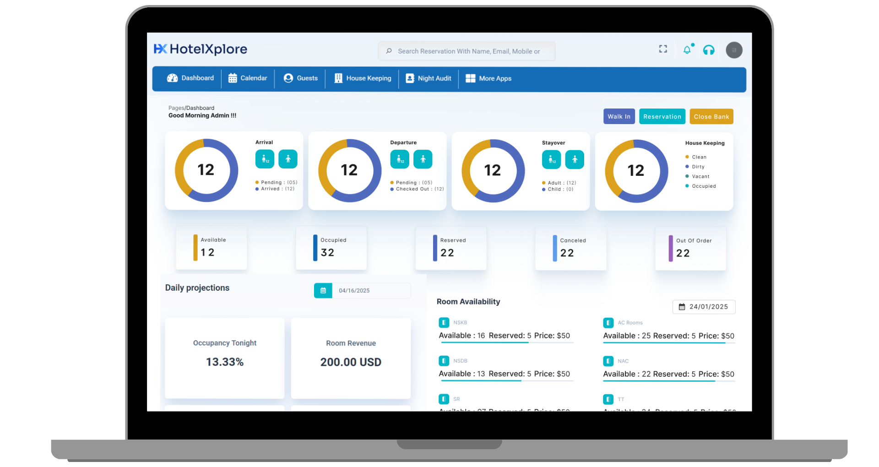Click the teal Reservation button
Screen dimensions: 879x467
coord(662,116)
